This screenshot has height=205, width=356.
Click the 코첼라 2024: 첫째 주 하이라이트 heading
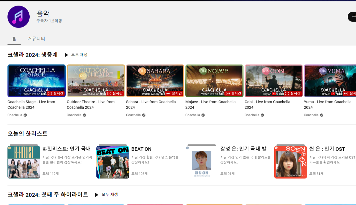(48, 195)
